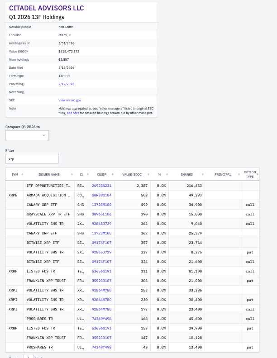Click the 13F-HR form type value
277x358 pixels.
tap(64, 76)
